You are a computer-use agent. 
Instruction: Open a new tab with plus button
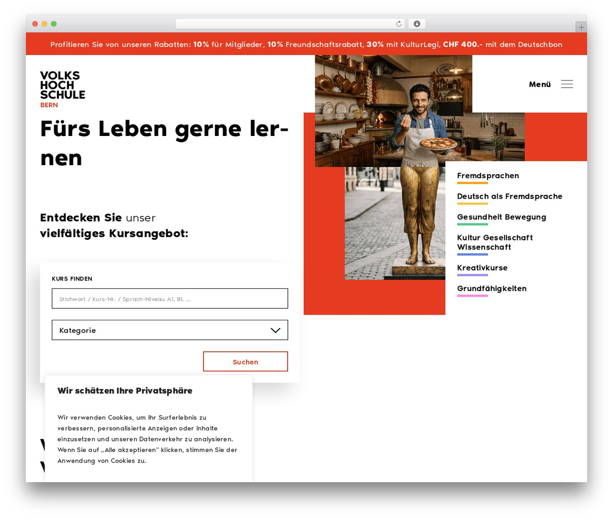coord(581,27)
